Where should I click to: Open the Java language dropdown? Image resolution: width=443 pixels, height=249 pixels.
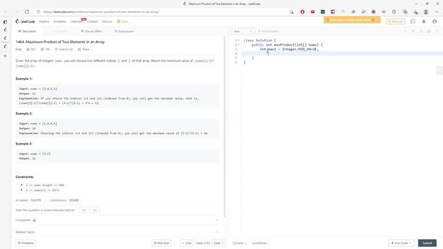click(x=242, y=31)
